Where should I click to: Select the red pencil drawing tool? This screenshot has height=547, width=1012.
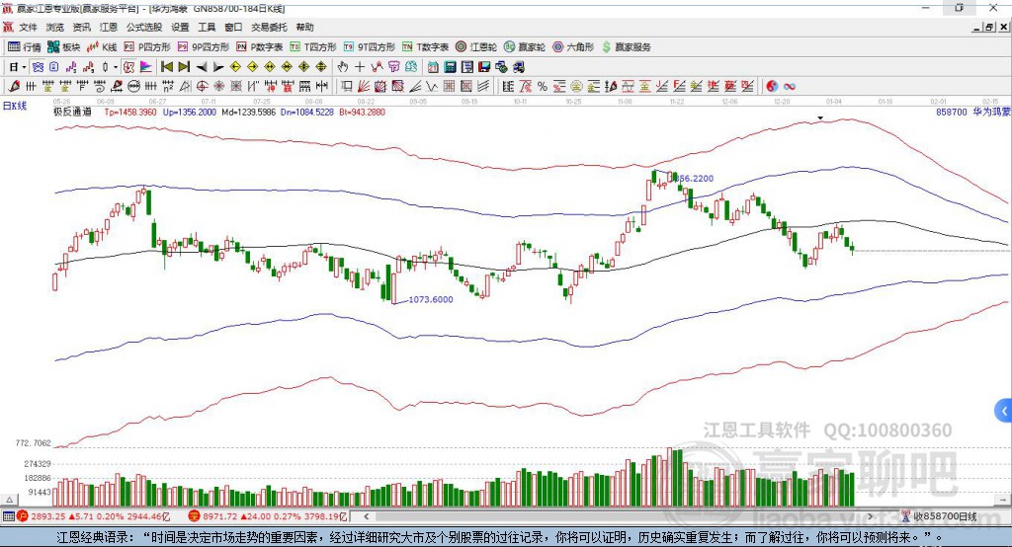pyautogui.click(x=14, y=86)
